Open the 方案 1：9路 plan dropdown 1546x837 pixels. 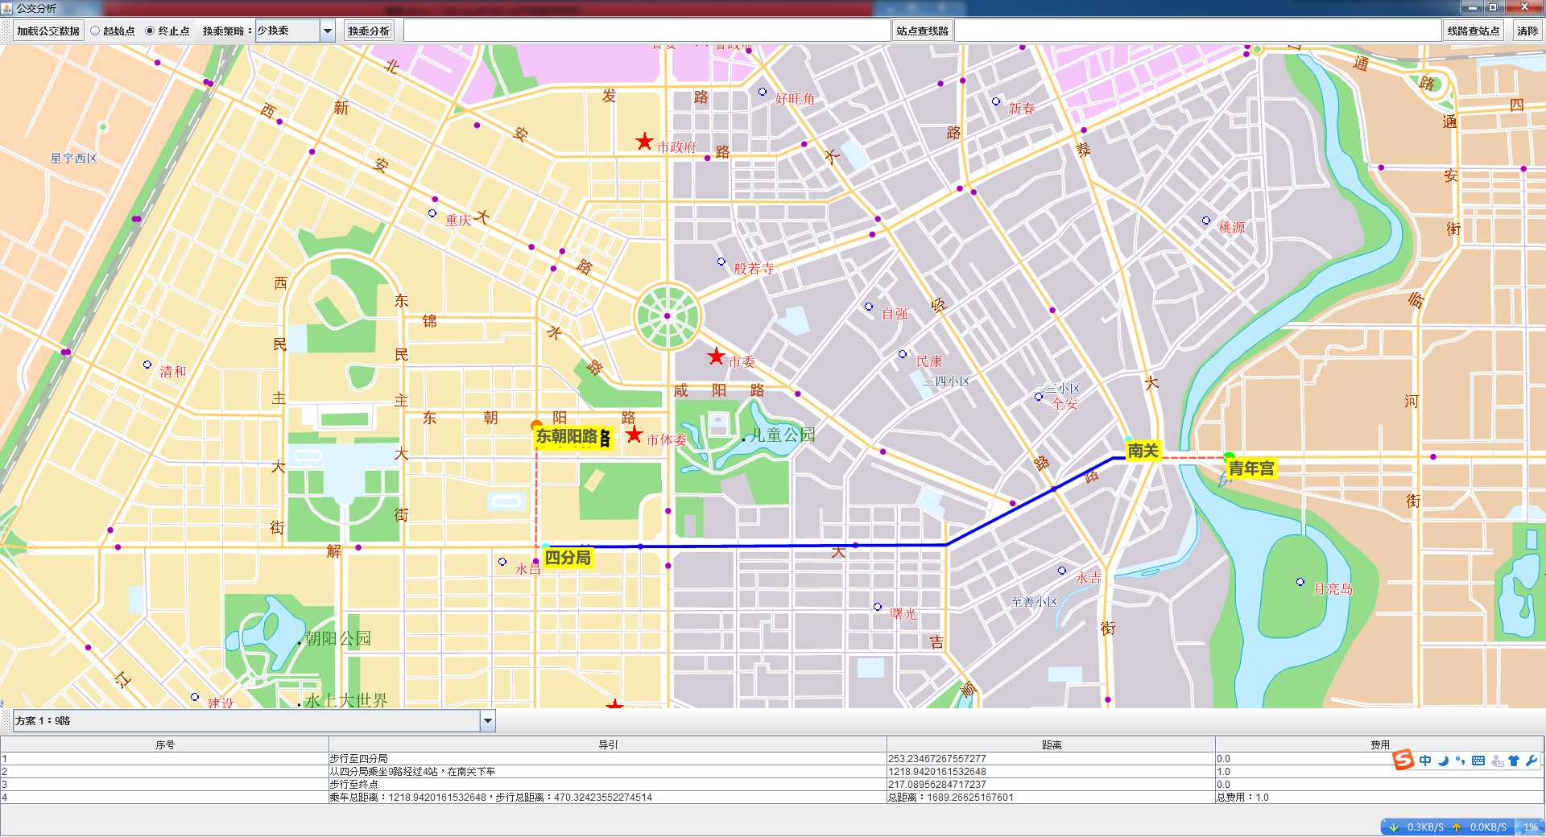point(487,721)
